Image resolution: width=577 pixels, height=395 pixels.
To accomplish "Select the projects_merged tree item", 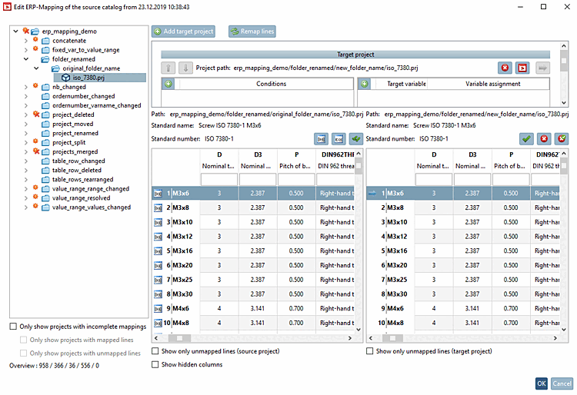I will point(75,152).
